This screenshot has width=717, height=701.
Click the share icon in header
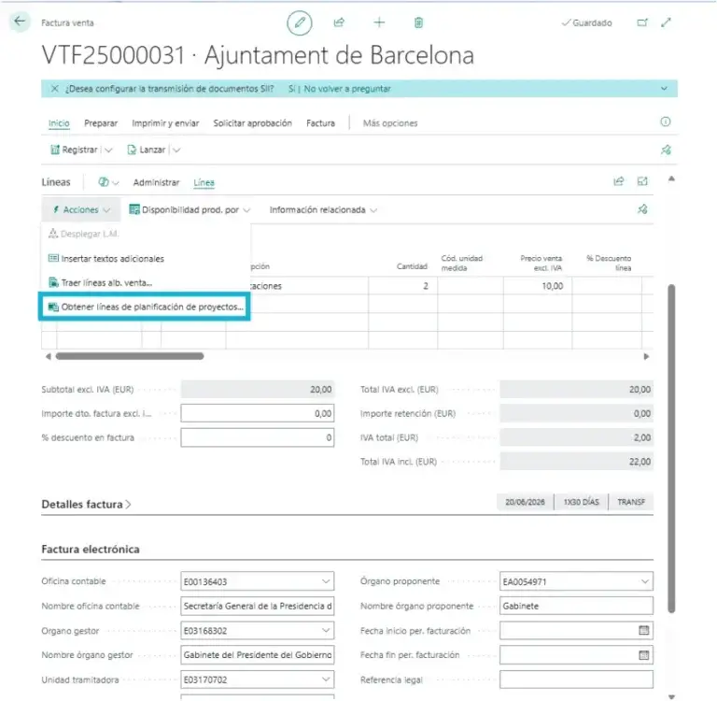[x=339, y=22]
